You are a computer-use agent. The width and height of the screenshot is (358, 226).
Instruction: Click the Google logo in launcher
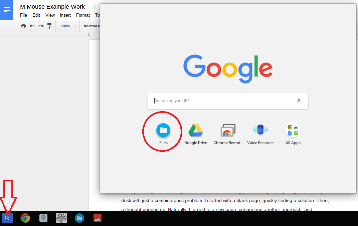pos(228,68)
